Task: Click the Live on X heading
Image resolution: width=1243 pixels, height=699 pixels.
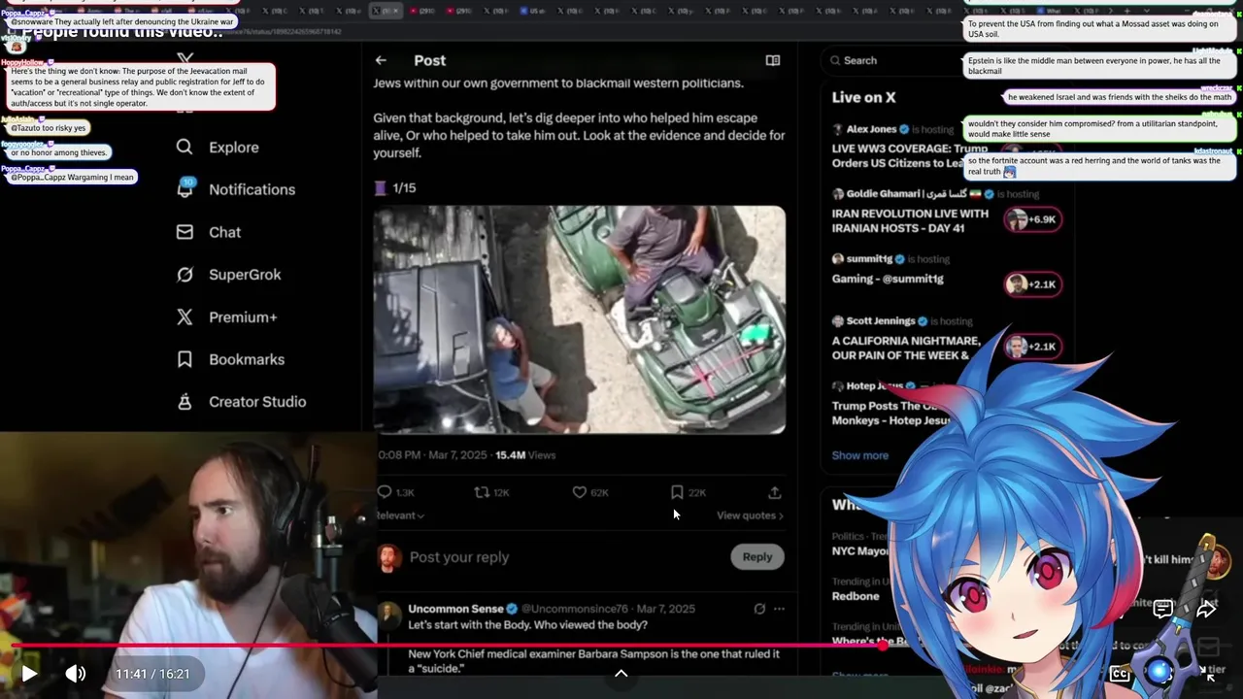Action: (863, 97)
